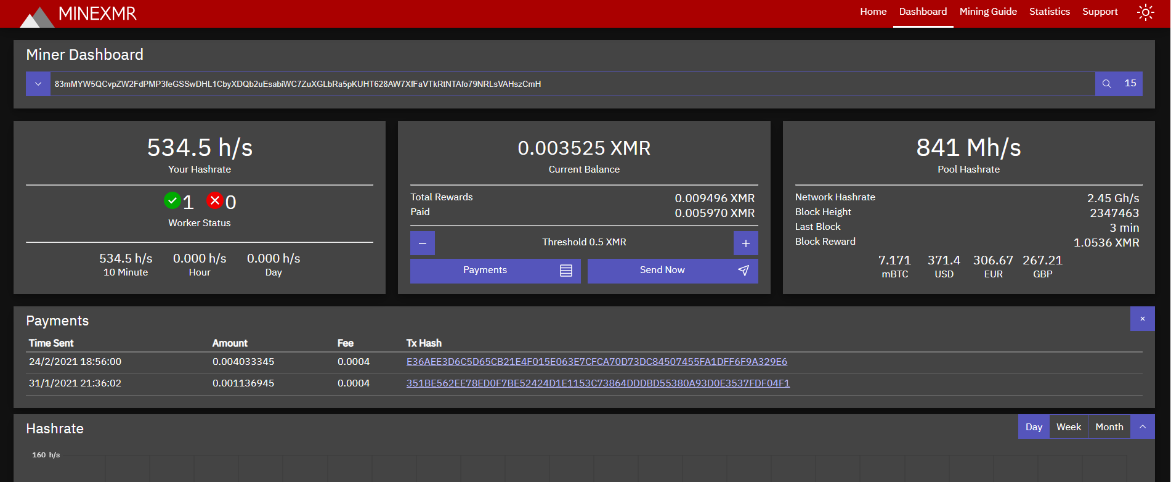Open the Mining Guide page
The height and width of the screenshot is (482, 1171).
click(988, 12)
